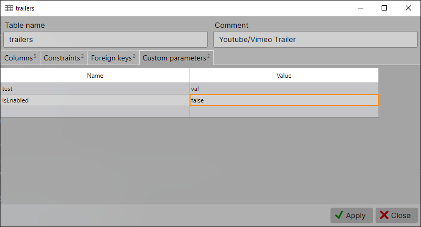The width and height of the screenshot is (421, 227).
Task: Close the window with title bar X
Action: [408, 8]
